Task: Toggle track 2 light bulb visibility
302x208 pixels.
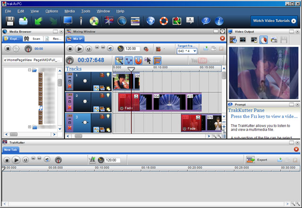Action: point(108,95)
